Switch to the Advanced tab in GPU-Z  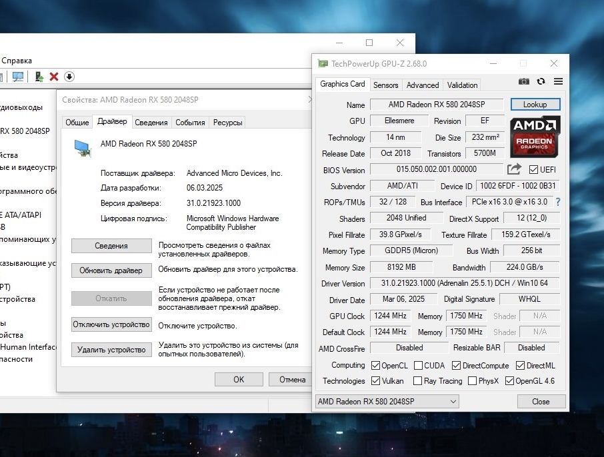(423, 85)
